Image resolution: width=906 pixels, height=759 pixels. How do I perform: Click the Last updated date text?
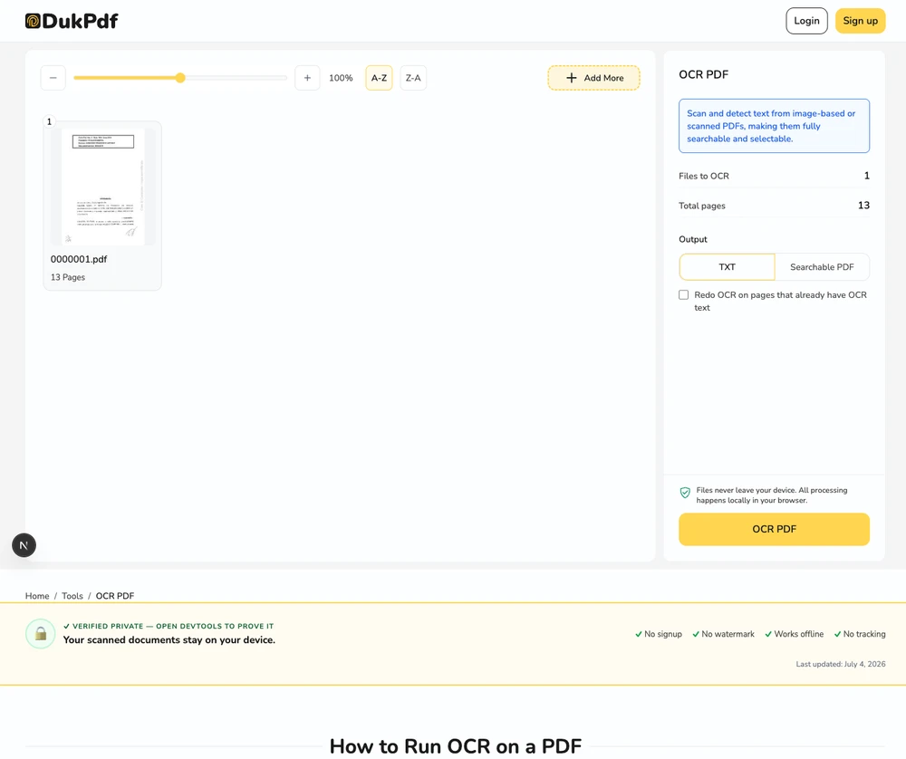(841, 664)
